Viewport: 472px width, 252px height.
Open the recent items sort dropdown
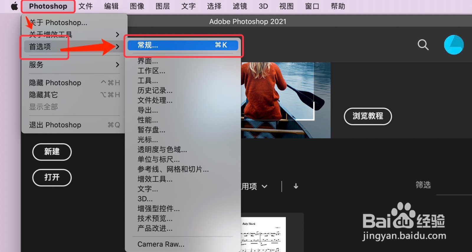coord(254,186)
